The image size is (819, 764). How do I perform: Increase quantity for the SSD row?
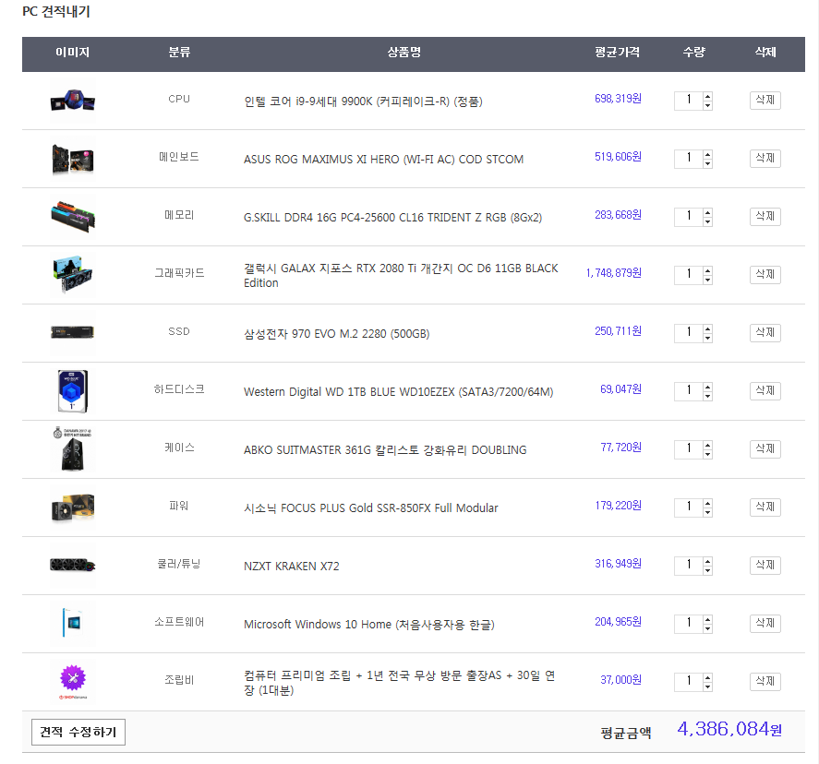tap(707, 328)
